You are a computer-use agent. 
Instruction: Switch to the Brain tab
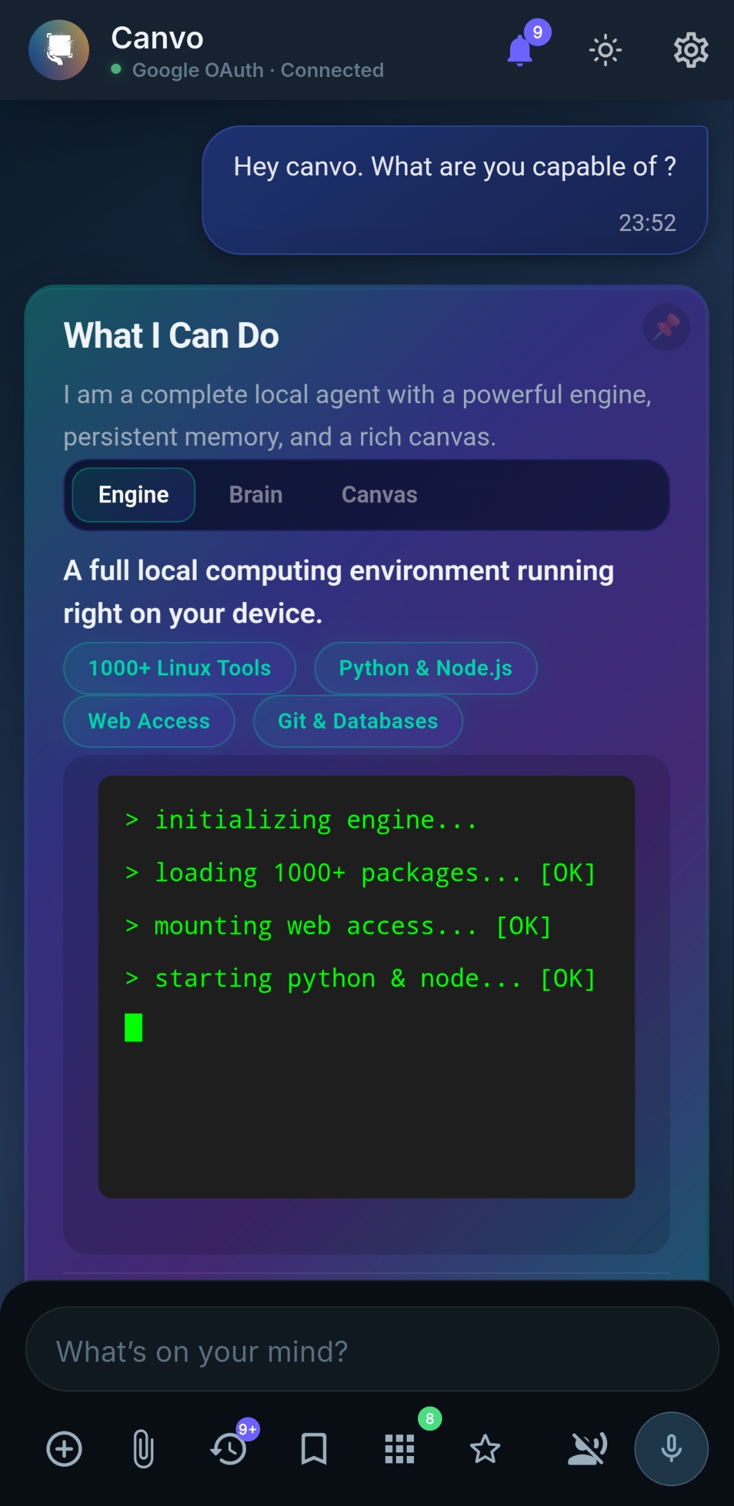click(x=256, y=495)
